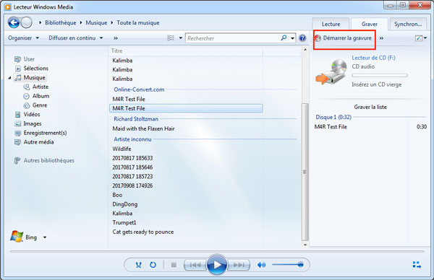The width and height of the screenshot is (434, 280).
Task: Click the Richard Stoltzman group header
Action: tap(136, 119)
